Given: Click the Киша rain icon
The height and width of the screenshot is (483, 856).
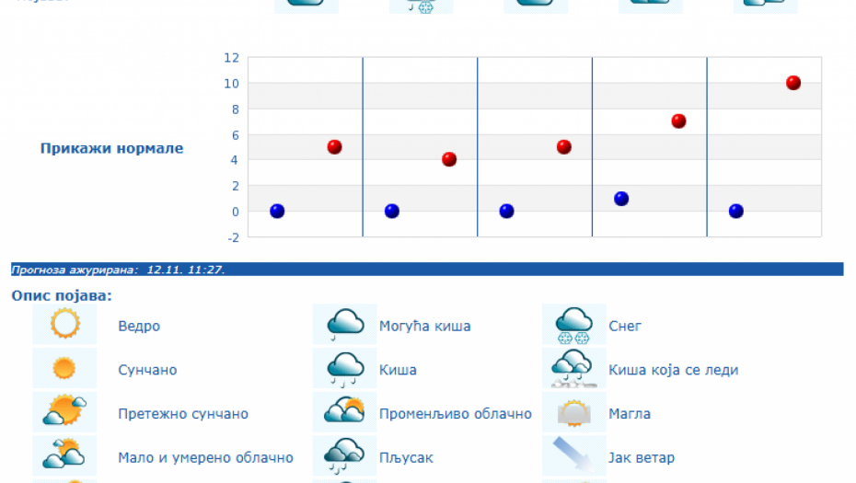Looking at the screenshot, I should (345, 369).
